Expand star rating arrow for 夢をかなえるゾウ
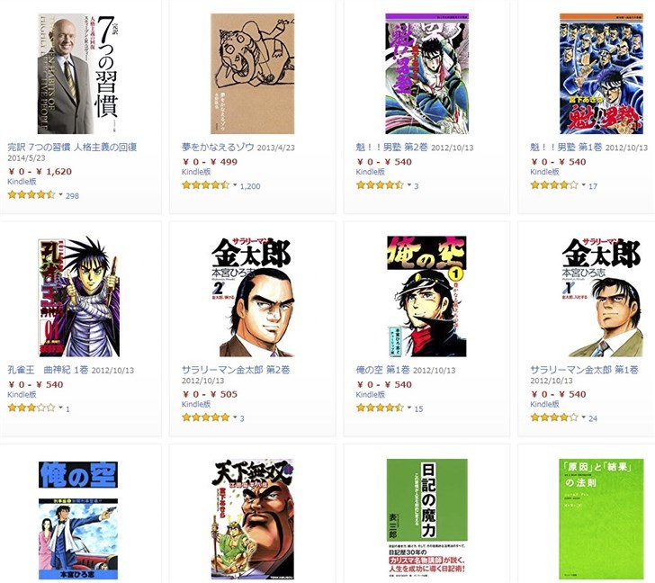The width and height of the screenshot is (655, 583). coord(235,185)
